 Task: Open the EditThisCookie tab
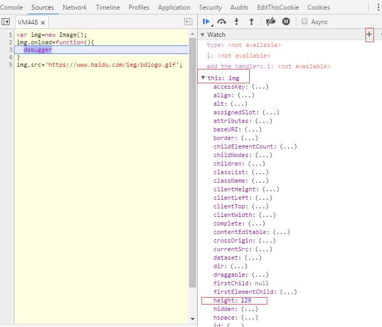(x=278, y=7)
